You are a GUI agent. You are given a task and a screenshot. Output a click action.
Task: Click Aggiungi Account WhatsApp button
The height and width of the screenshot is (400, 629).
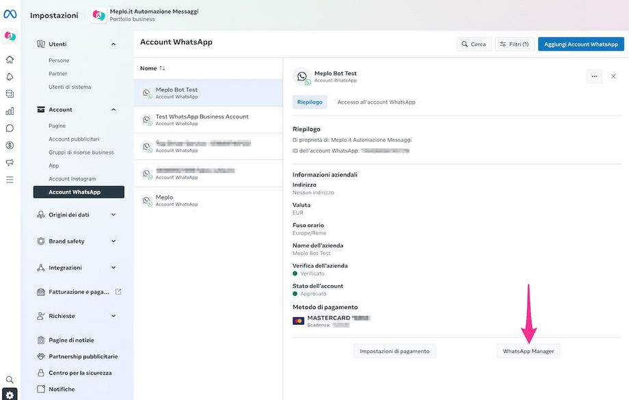pyautogui.click(x=580, y=44)
